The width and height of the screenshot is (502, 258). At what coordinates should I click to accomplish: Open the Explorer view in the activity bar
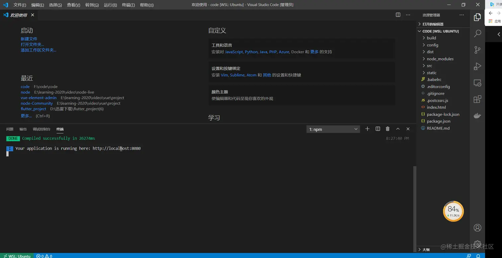(x=477, y=17)
